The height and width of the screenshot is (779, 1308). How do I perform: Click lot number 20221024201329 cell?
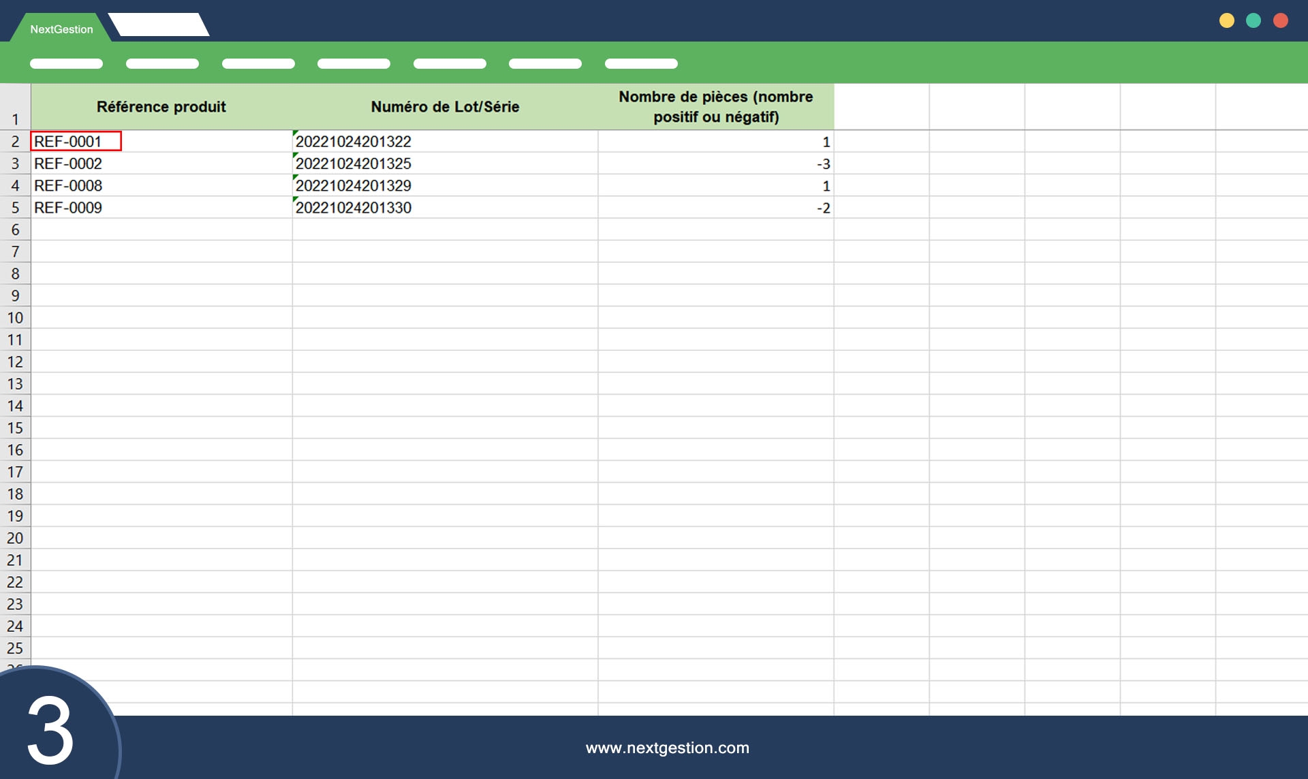(x=444, y=186)
